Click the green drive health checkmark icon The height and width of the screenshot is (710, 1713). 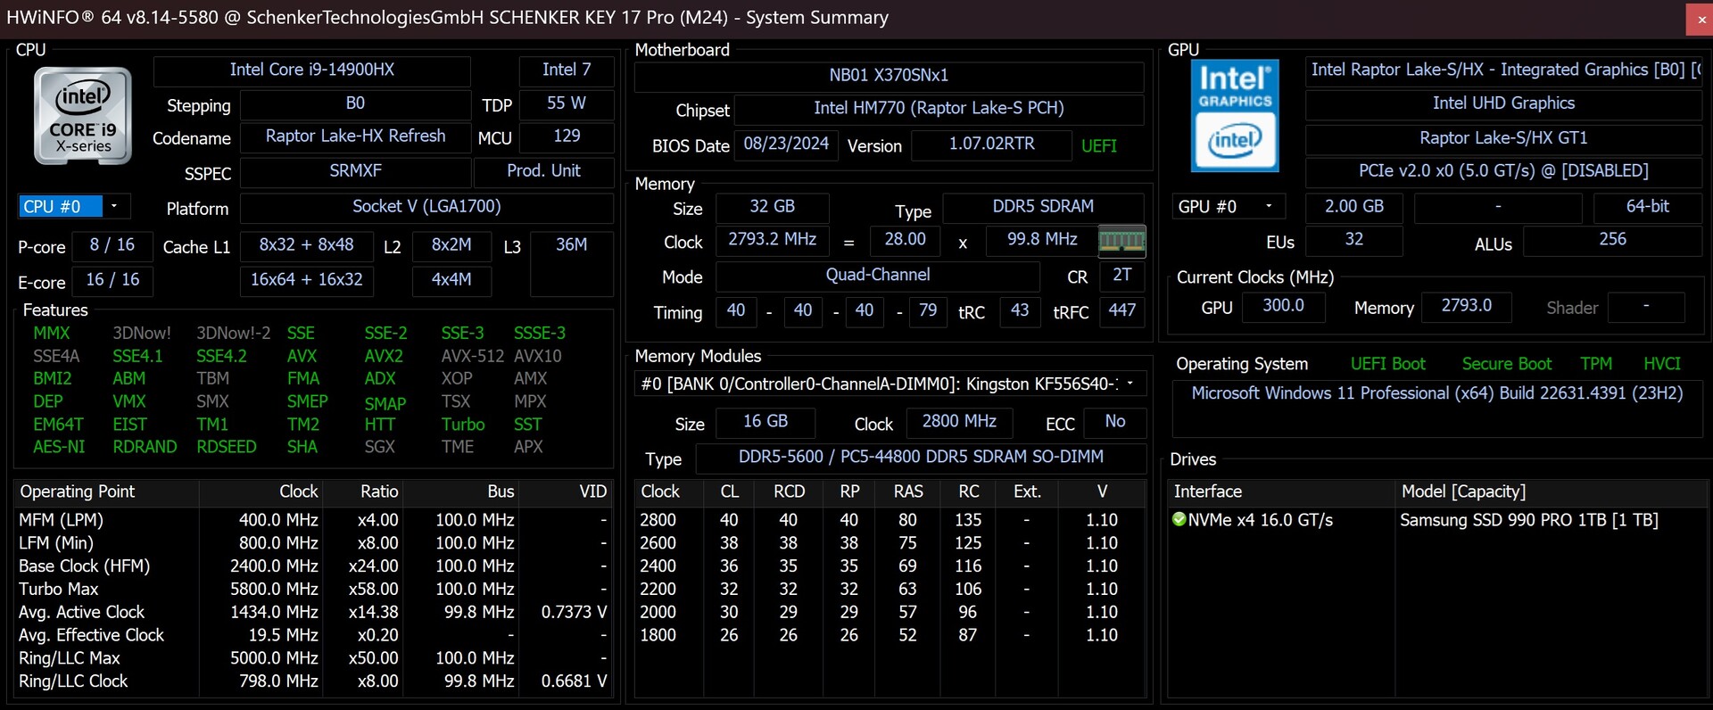click(1179, 519)
